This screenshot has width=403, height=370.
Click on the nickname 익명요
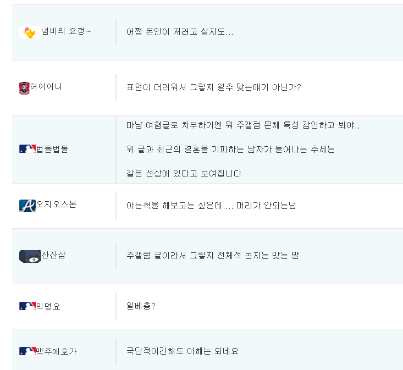tap(48, 306)
